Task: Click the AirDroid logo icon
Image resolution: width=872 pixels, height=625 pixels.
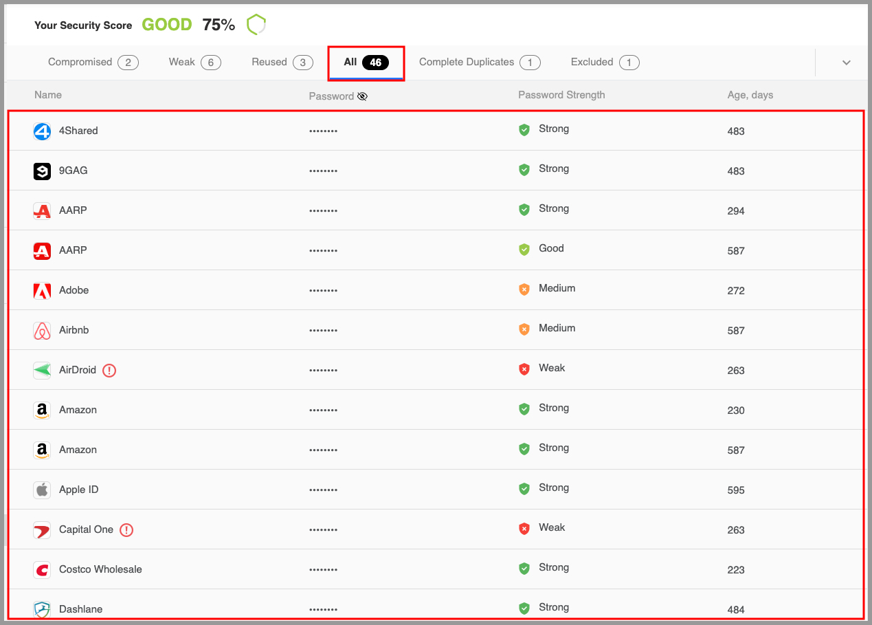Action: pos(42,371)
